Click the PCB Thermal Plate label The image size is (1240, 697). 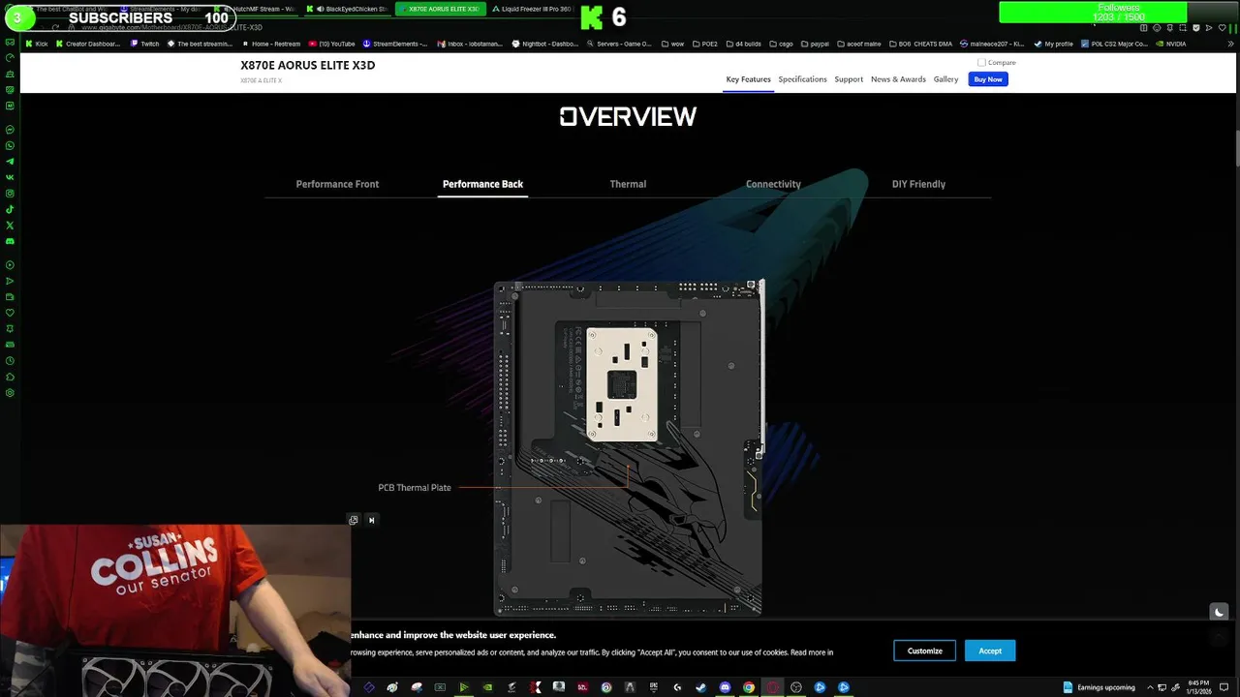click(x=415, y=488)
